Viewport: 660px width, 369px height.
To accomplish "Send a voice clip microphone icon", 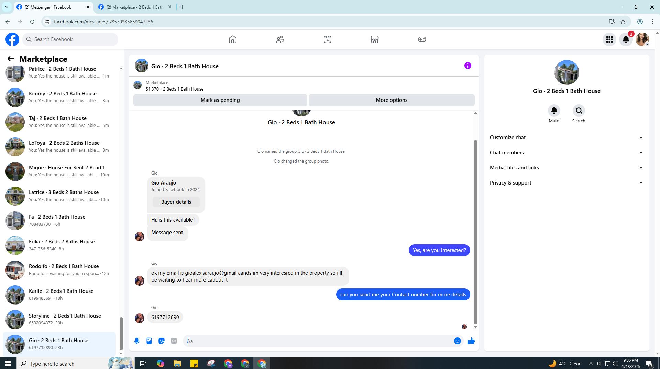I will pos(137,341).
